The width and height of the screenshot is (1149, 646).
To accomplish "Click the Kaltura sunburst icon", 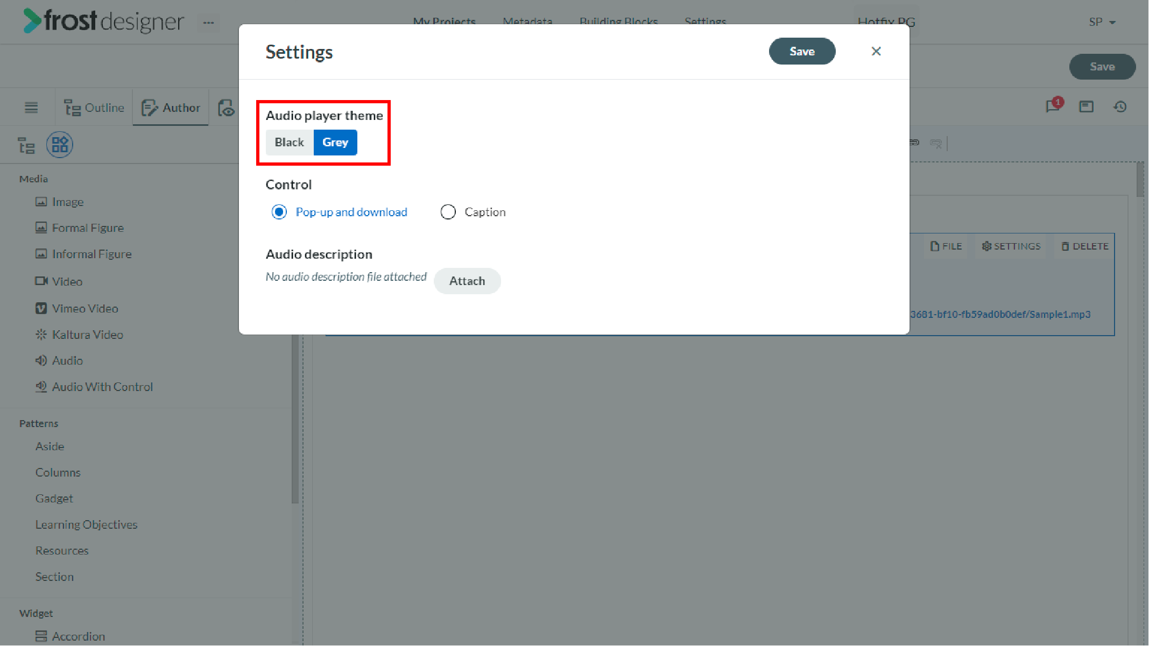I will pyautogui.click(x=41, y=335).
